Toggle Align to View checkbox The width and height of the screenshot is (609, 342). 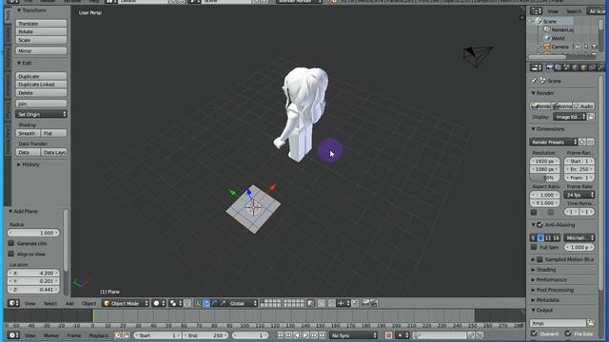click(x=11, y=254)
